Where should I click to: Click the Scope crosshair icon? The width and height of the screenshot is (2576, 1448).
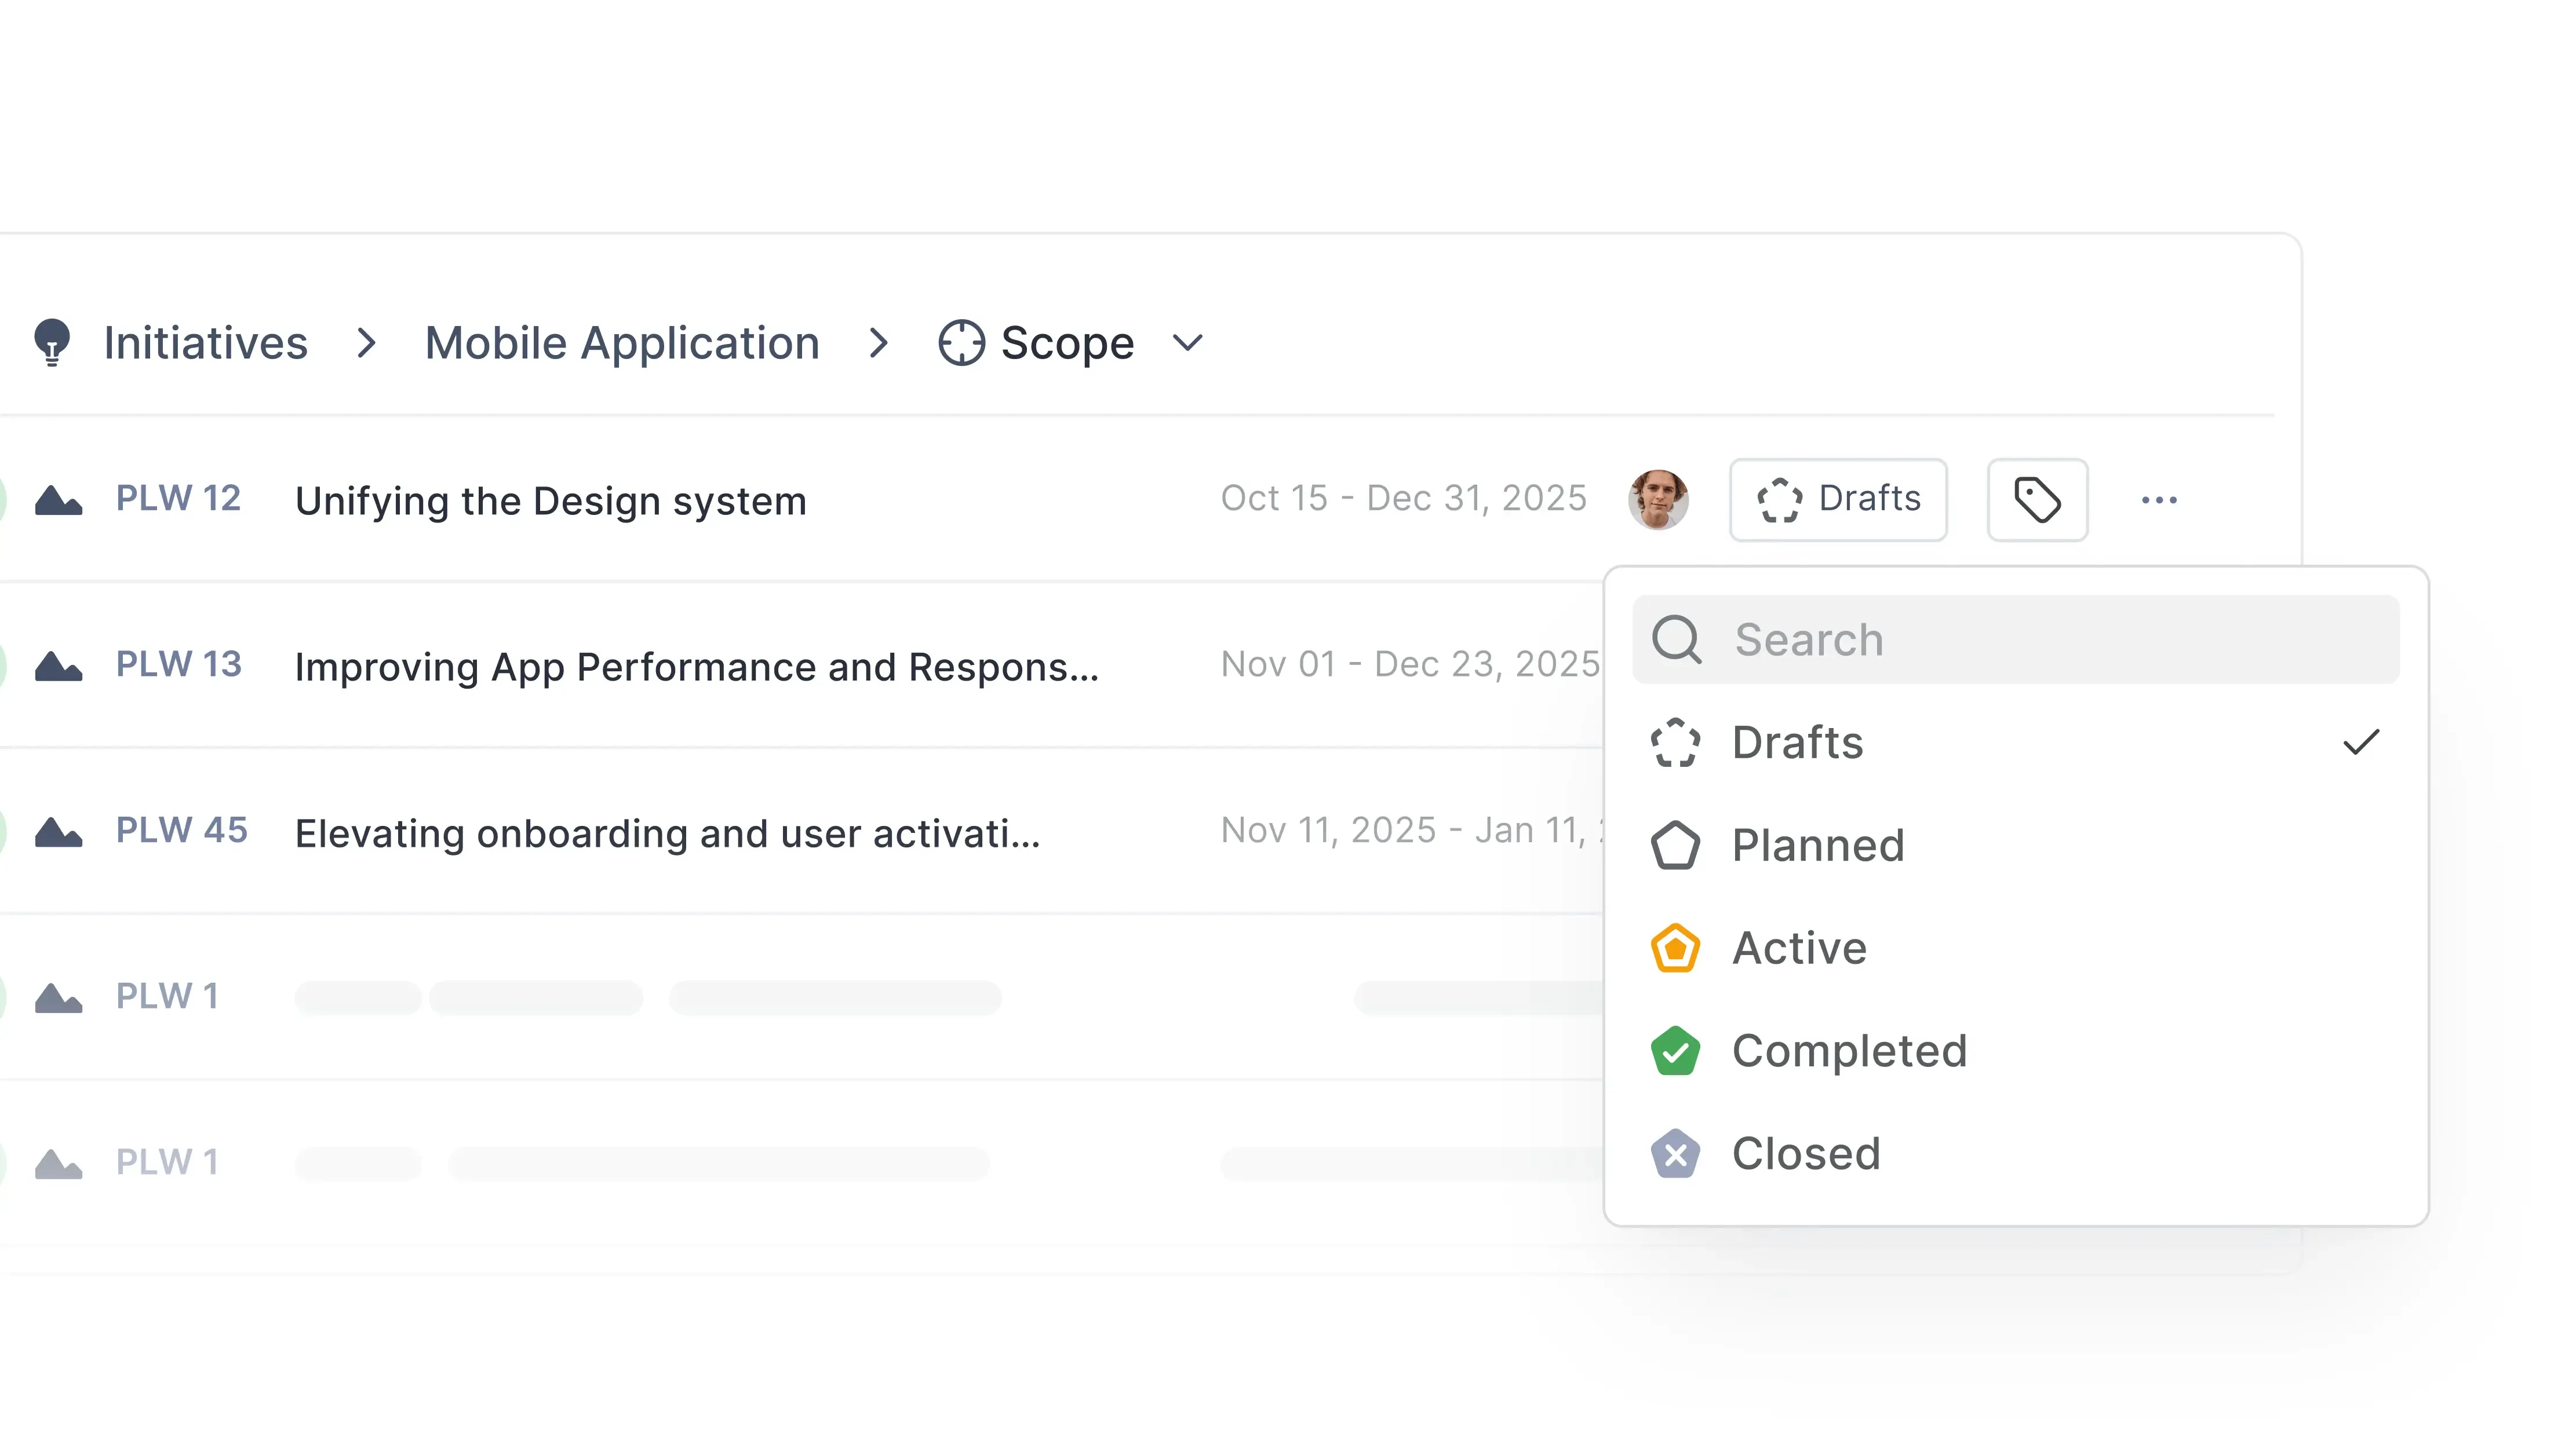click(961, 343)
